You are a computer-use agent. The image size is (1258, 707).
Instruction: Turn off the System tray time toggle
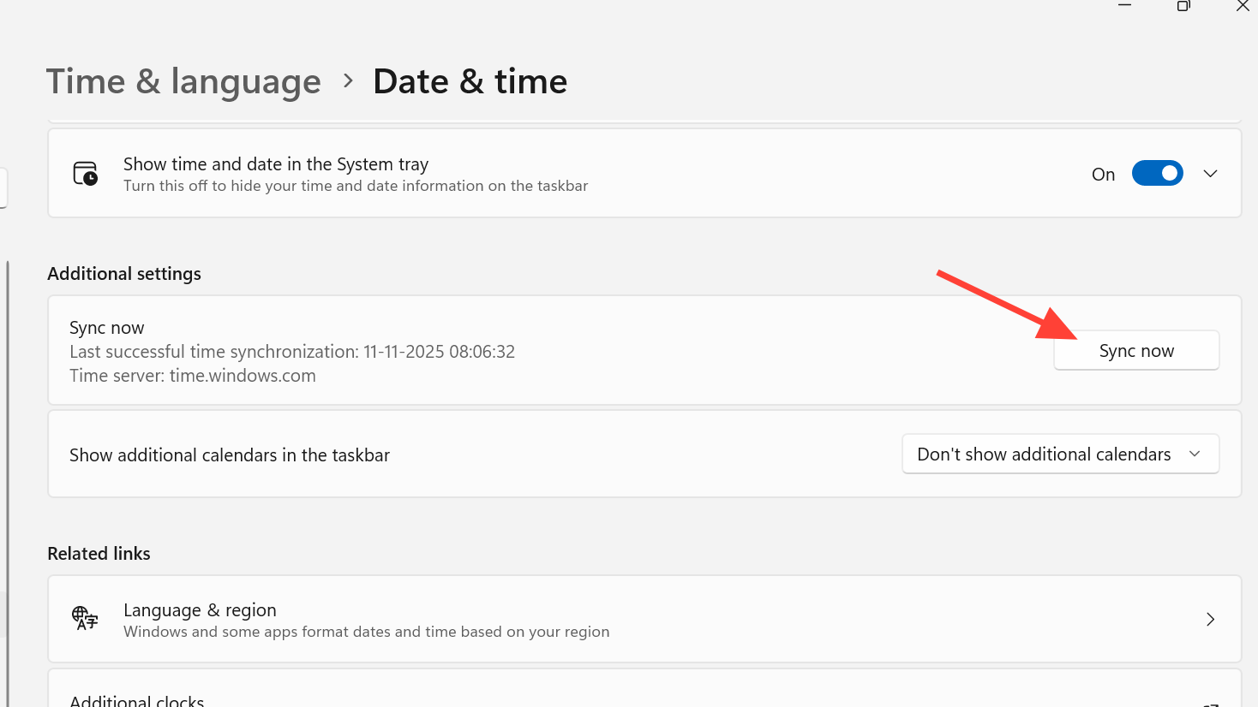pos(1157,173)
